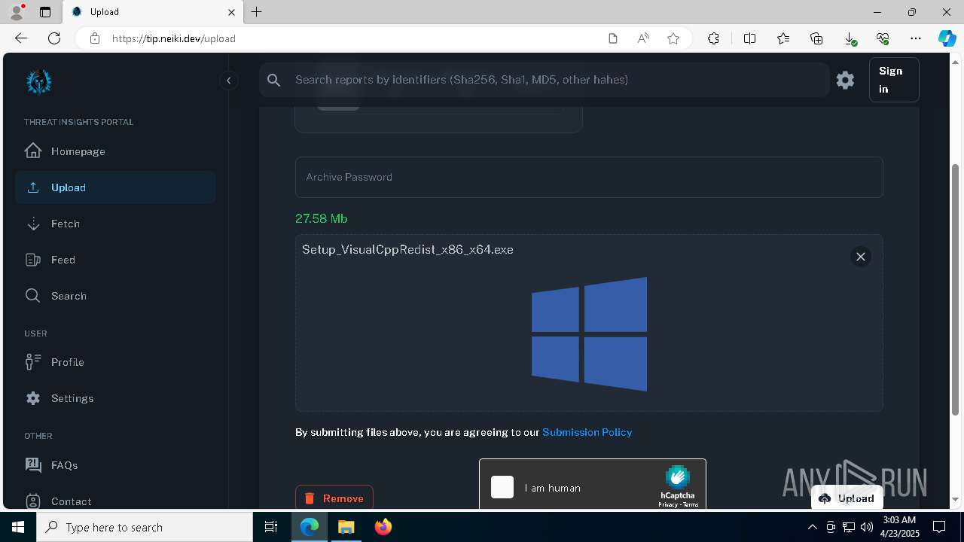Click the browser profile avatar
964x542 pixels.
(x=17, y=12)
